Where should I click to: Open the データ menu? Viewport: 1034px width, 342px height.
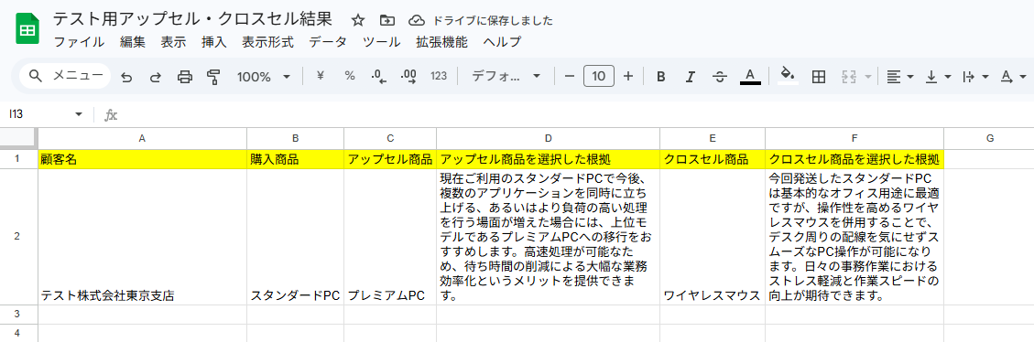click(328, 42)
